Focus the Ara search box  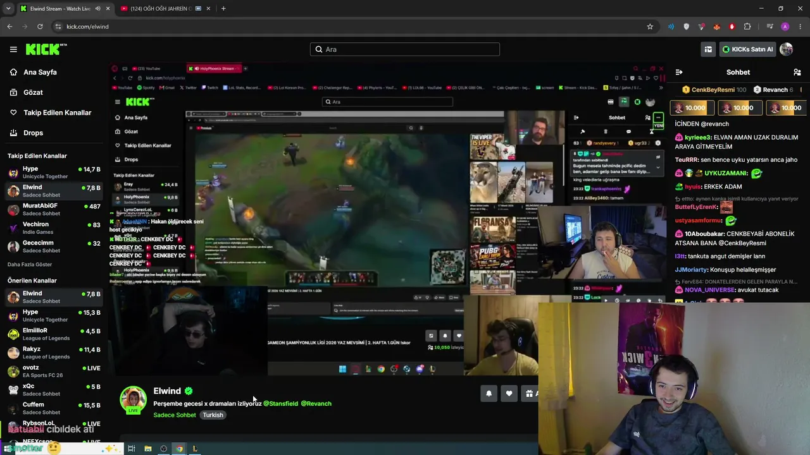405,49
